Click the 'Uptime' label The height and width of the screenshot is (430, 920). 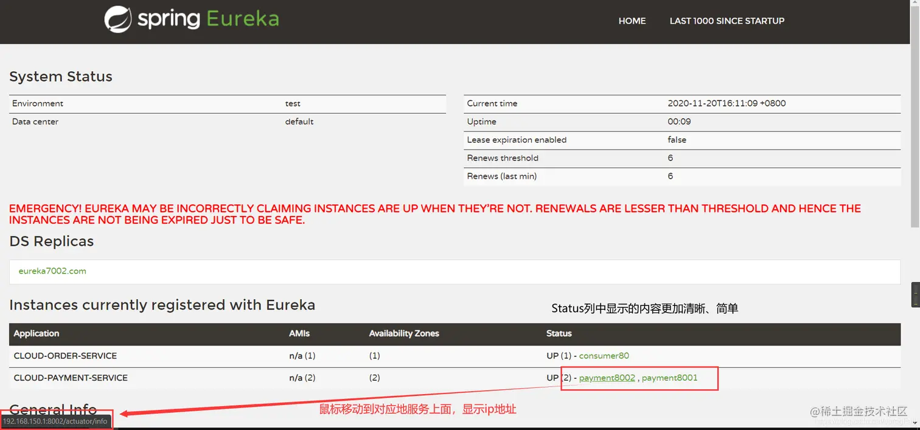482,122
